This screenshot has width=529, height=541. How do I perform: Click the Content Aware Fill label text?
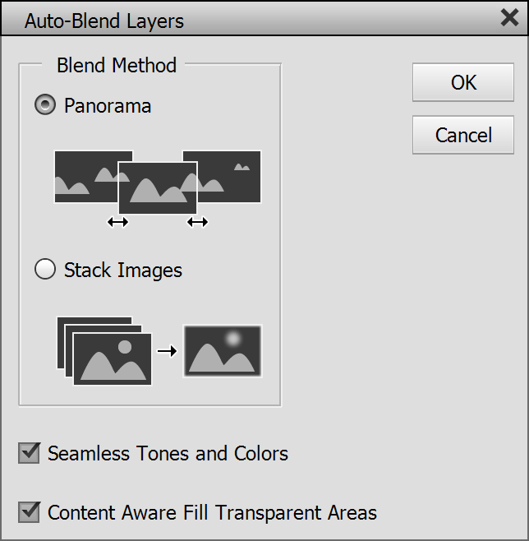click(x=212, y=513)
